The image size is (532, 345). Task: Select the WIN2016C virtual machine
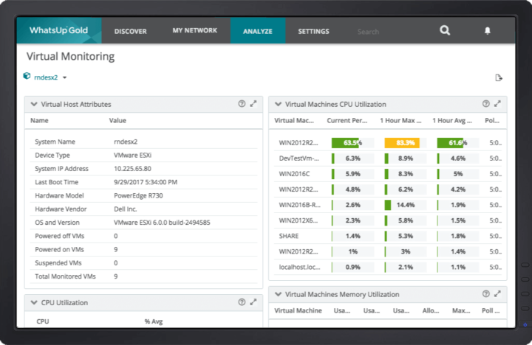point(294,174)
